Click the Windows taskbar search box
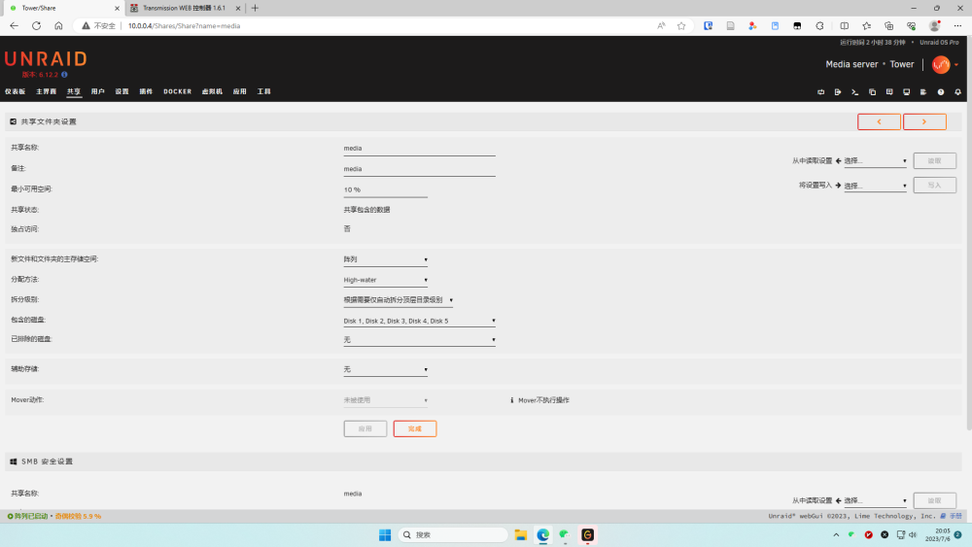Viewport: 972px width, 547px height. (x=453, y=534)
